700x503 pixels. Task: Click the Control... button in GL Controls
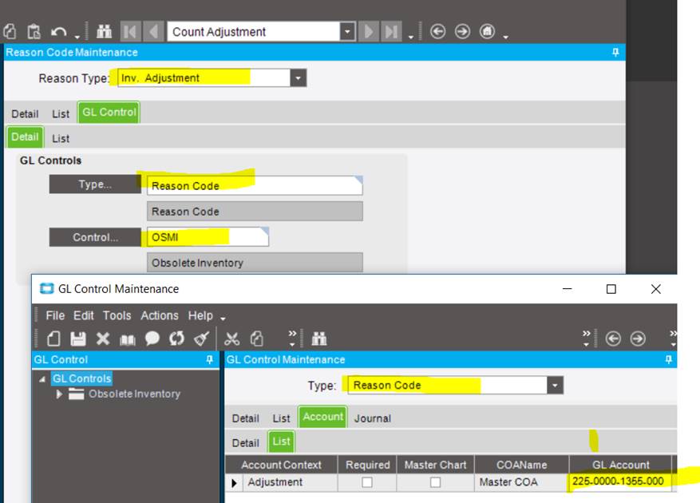pos(95,237)
